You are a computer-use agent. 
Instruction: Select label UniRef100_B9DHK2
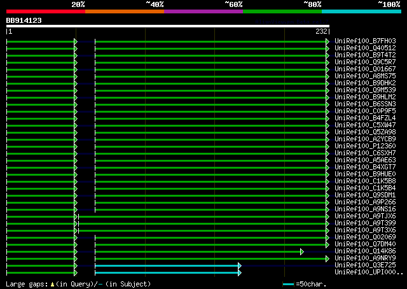tap(365, 83)
